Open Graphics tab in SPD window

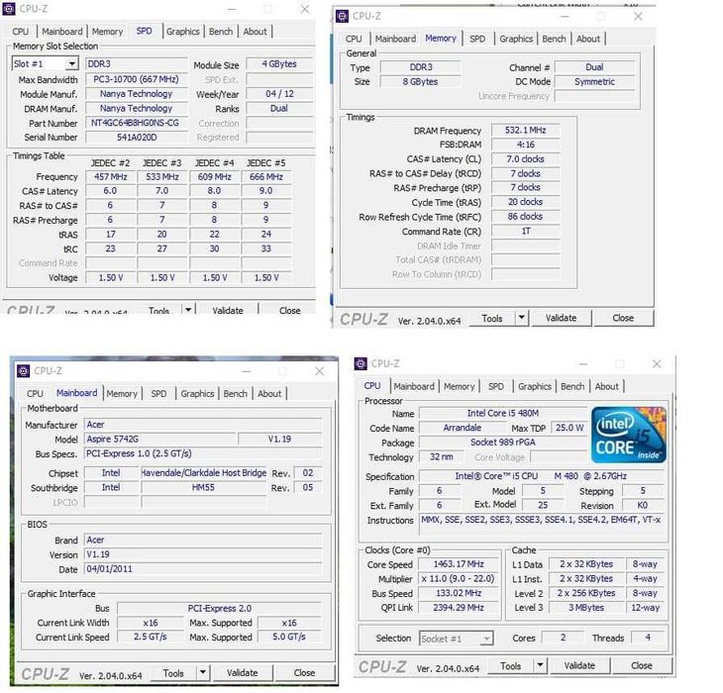[182, 32]
